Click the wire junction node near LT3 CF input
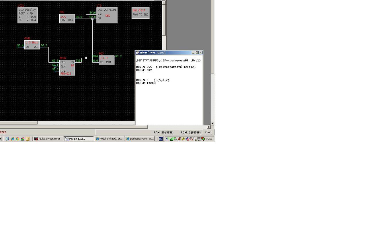The height and width of the screenshot is (231, 367). 92,19
